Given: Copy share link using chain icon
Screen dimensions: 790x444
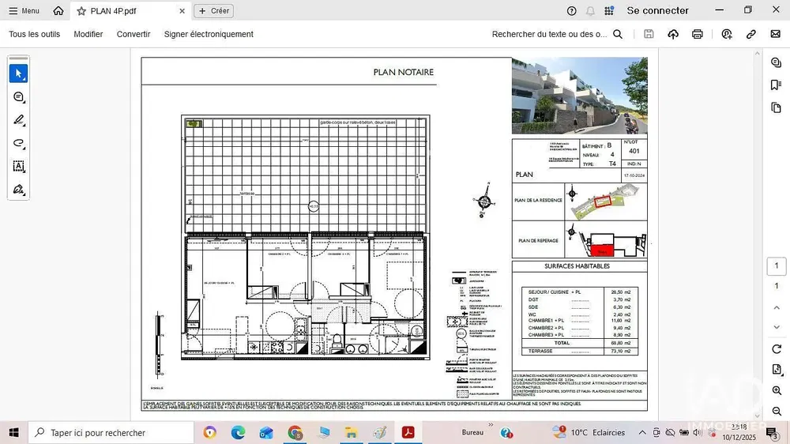Looking at the screenshot, I should [x=751, y=35].
